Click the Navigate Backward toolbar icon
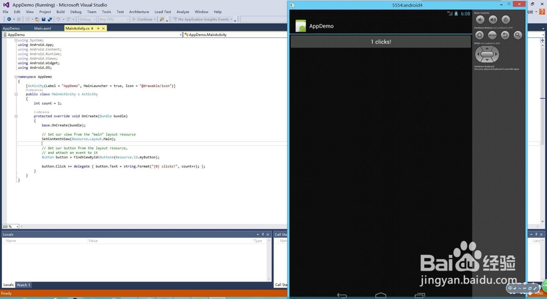This screenshot has height=299, width=547. point(9,19)
